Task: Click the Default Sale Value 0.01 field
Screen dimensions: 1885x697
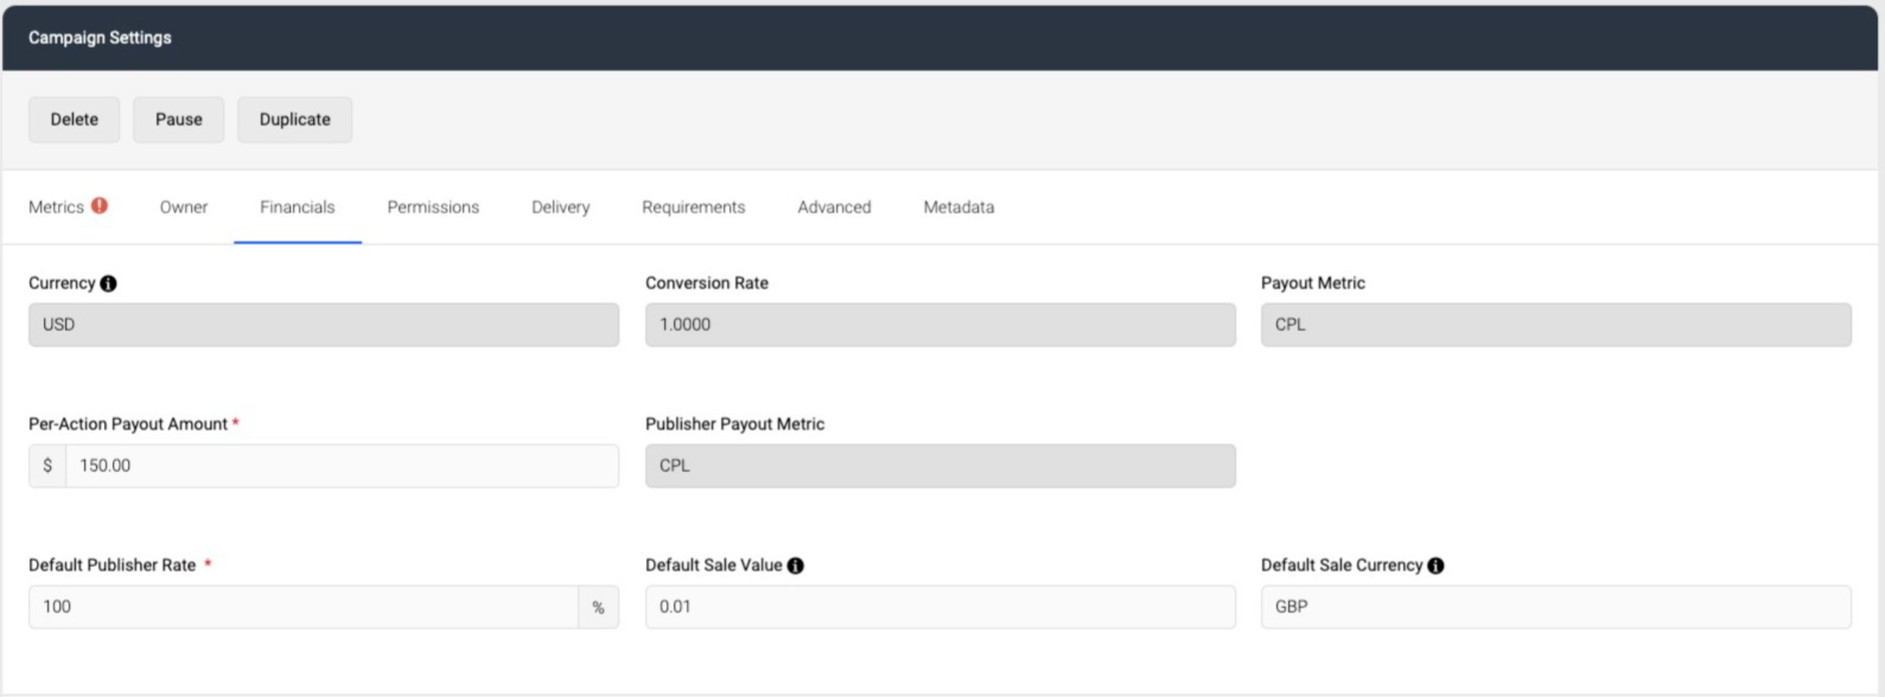Action: click(x=940, y=607)
